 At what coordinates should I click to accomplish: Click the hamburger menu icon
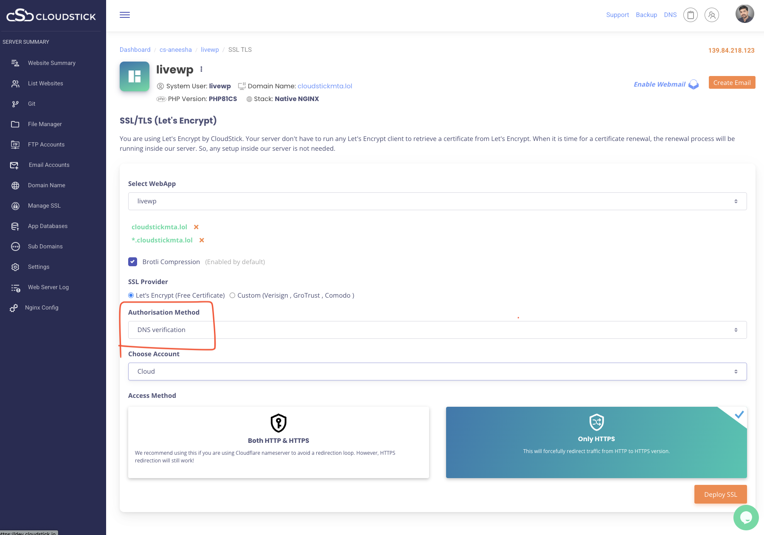click(125, 15)
